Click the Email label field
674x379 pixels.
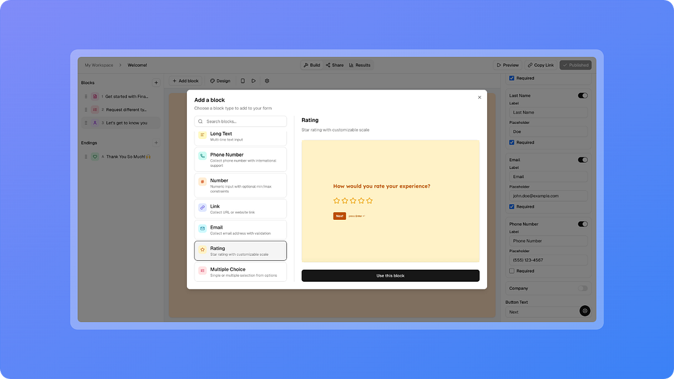548,177
